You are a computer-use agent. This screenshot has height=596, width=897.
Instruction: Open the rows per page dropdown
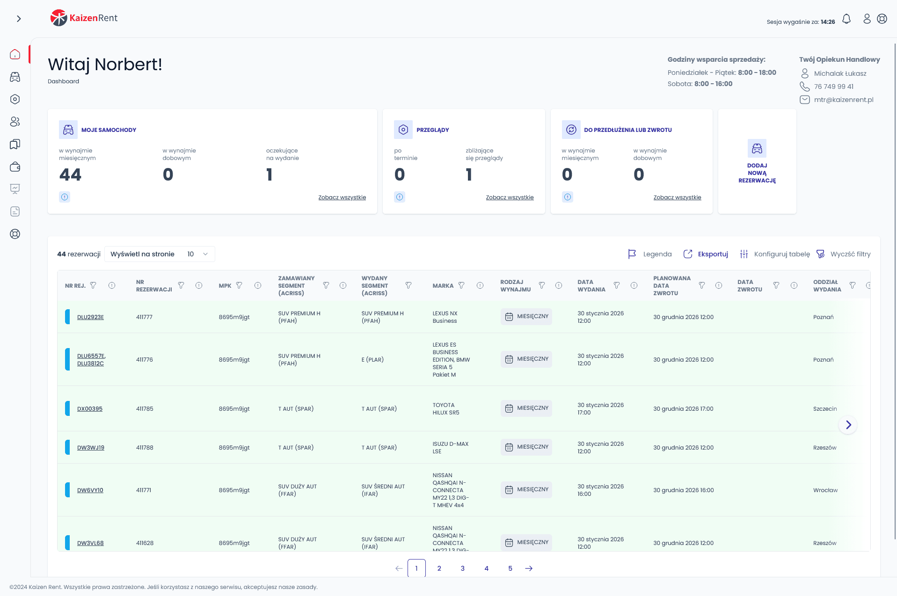point(197,254)
